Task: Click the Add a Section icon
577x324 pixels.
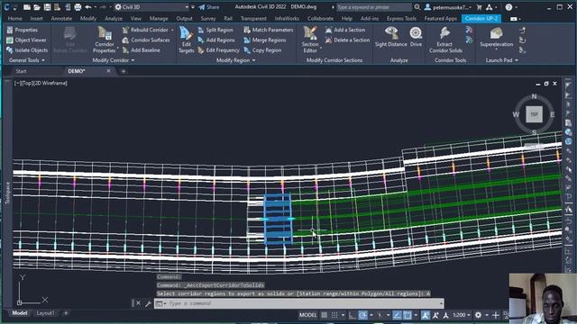Action: [x=328, y=30]
